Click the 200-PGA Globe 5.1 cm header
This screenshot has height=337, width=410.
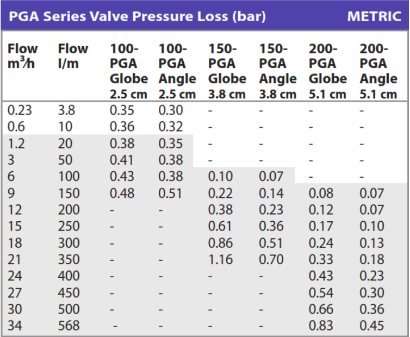328,71
